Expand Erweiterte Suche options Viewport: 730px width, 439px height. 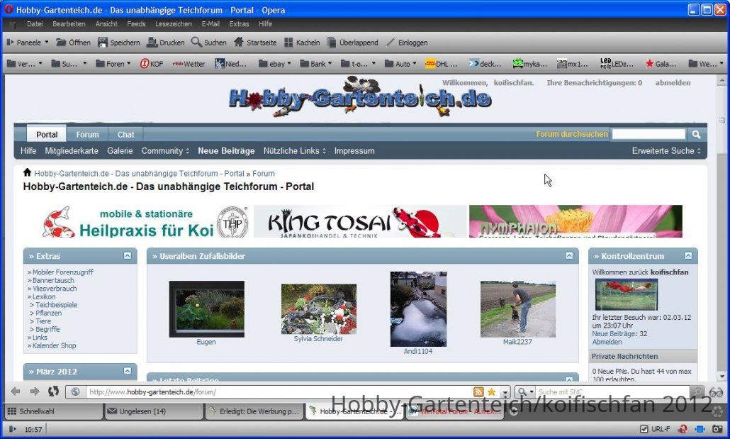tap(666, 151)
